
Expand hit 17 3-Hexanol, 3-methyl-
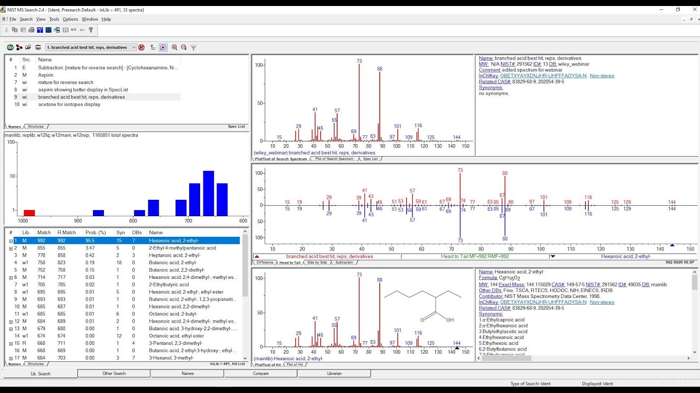pyautogui.click(x=11, y=358)
